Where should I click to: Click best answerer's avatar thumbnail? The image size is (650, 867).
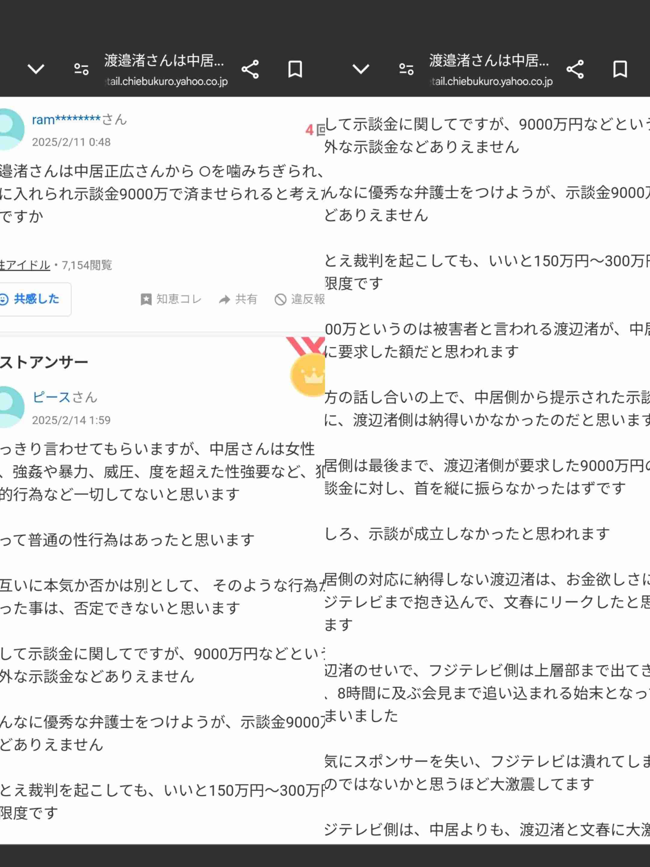point(11,407)
